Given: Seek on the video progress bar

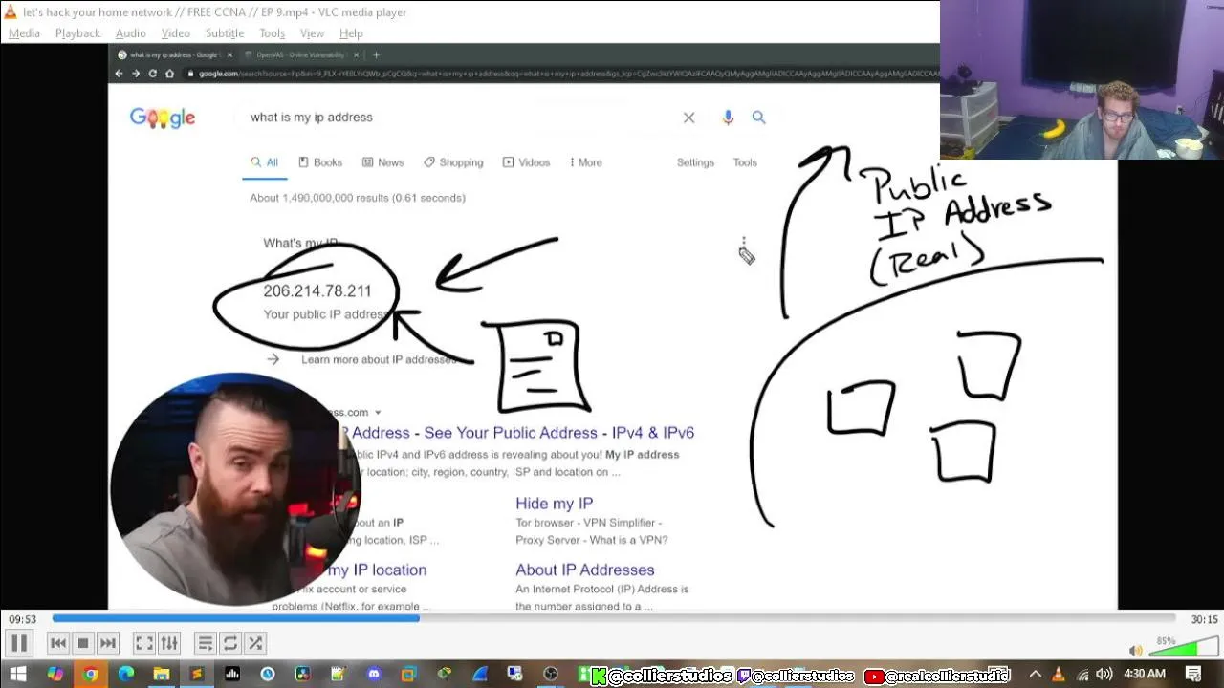Looking at the screenshot, I should [x=613, y=619].
